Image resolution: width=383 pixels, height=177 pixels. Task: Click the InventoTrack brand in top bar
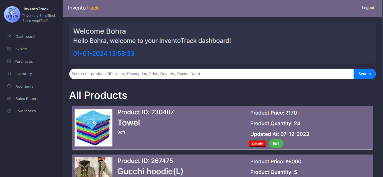click(x=83, y=8)
